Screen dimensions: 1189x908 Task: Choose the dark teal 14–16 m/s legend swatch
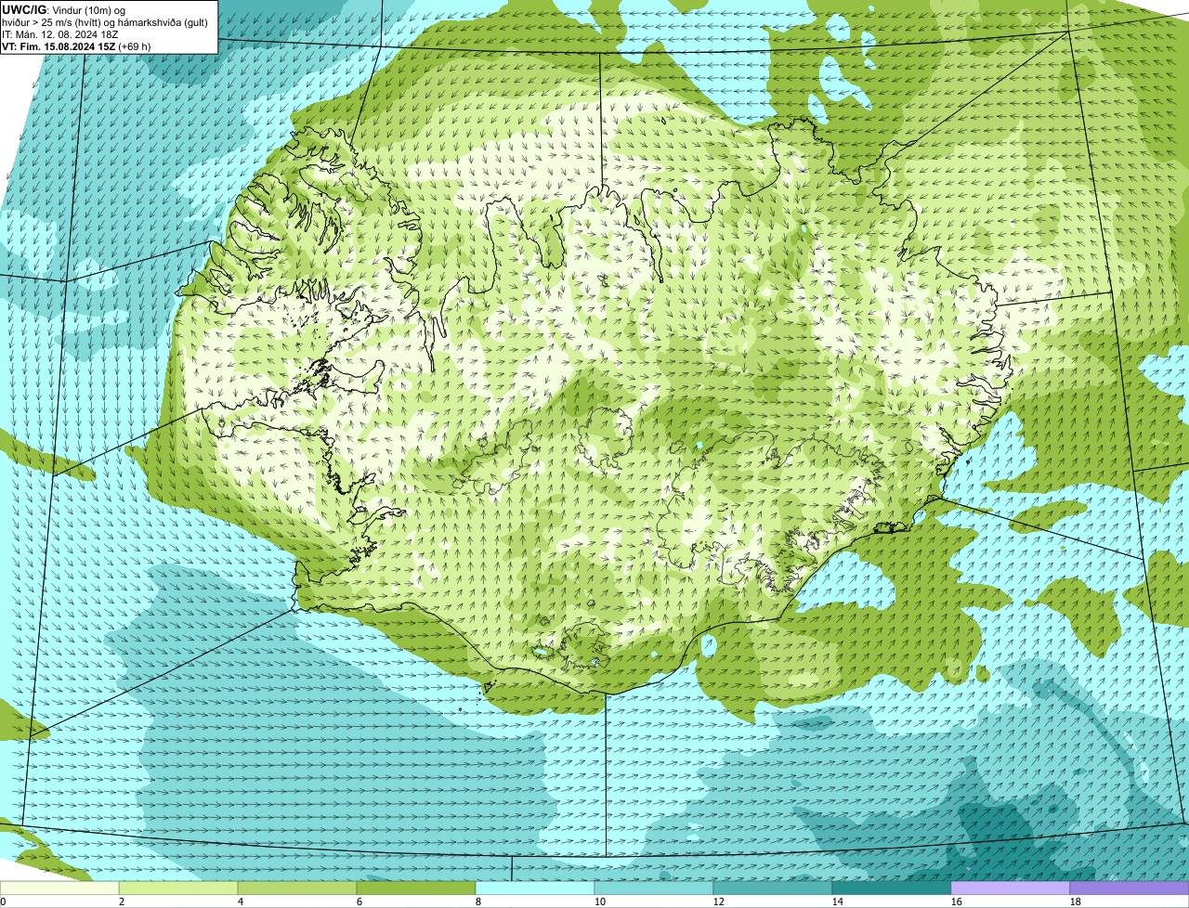[892, 888]
